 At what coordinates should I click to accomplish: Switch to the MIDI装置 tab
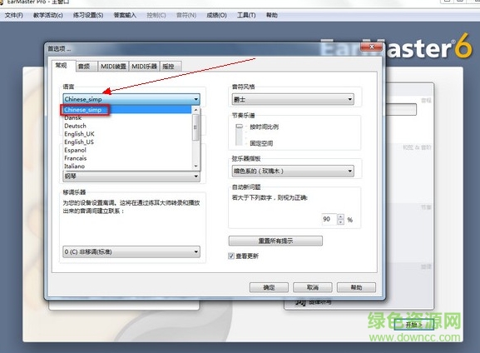coord(113,67)
